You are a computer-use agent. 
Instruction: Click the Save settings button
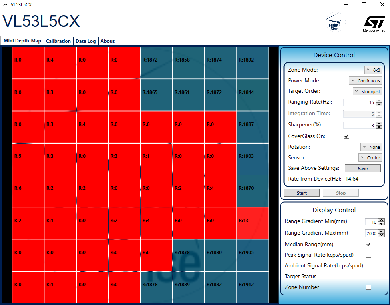pyautogui.click(x=363, y=168)
